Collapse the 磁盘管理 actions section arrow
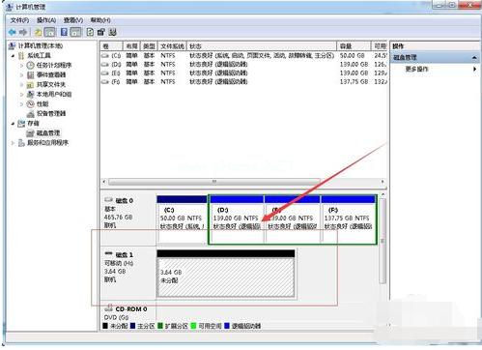 point(474,58)
